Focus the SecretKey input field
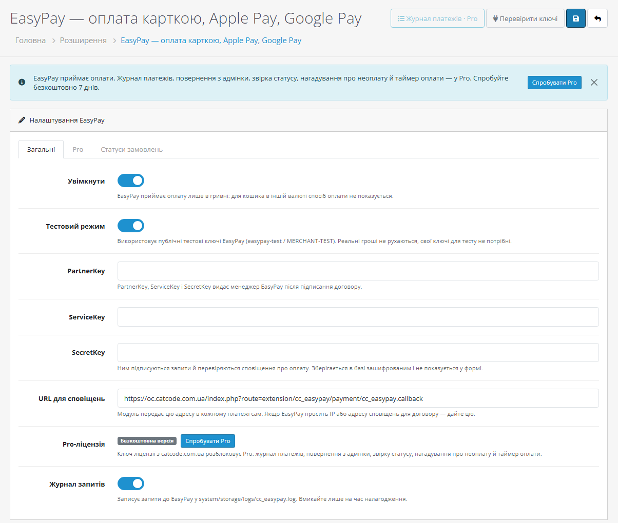This screenshot has height=523, width=618. tap(358, 352)
